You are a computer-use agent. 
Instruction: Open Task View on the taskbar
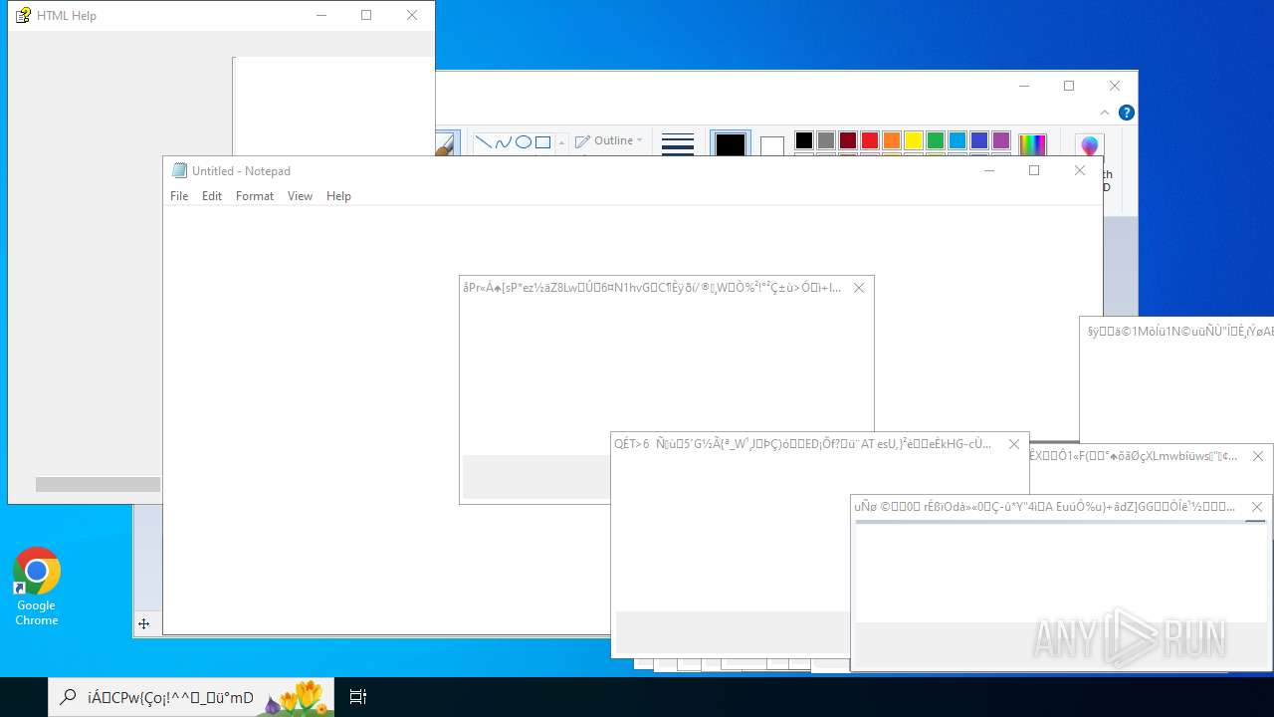[x=358, y=697]
